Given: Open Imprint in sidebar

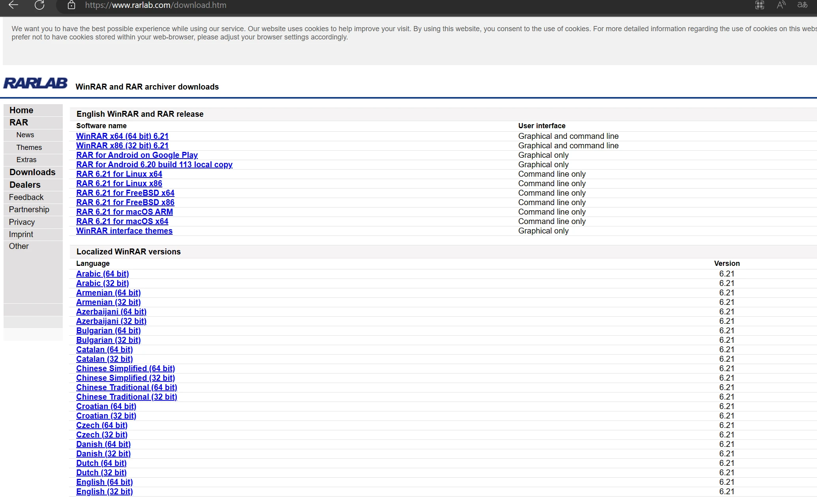Looking at the screenshot, I should [21, 234].
